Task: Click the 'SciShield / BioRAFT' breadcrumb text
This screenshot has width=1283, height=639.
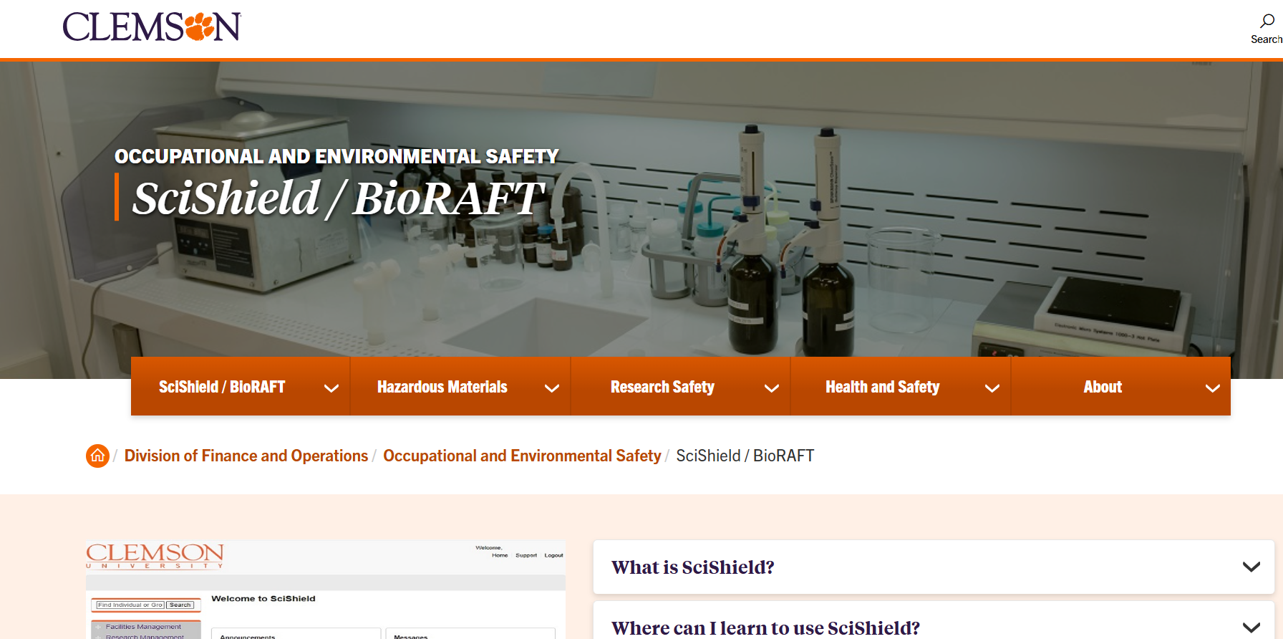Action: click(745, 456)
